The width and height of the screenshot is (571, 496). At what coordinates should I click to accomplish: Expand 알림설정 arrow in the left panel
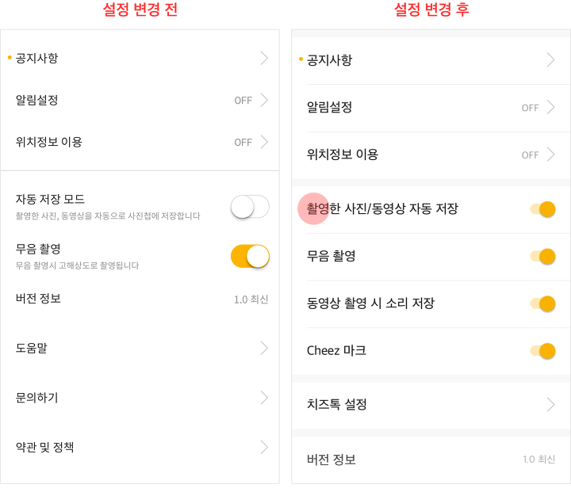(264, 100)
